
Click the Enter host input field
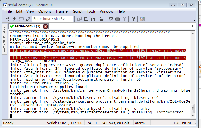click(x=53, y=19)
